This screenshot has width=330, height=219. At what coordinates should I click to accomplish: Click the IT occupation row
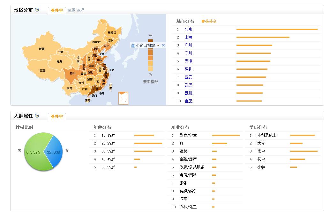(205, 143)
